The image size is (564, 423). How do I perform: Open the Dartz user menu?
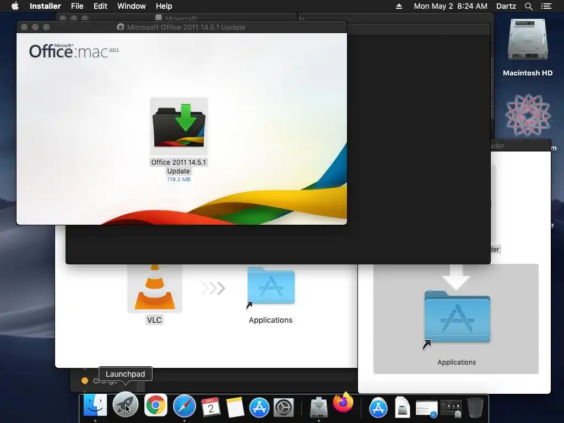(x=506, y=6)
